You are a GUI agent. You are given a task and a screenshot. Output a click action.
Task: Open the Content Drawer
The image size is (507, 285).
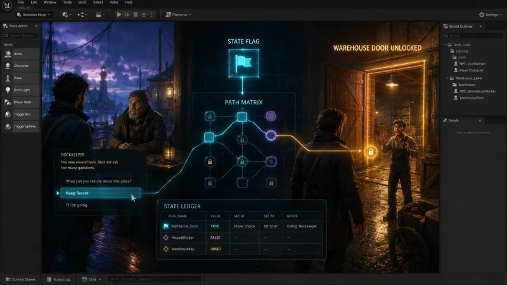21,279
